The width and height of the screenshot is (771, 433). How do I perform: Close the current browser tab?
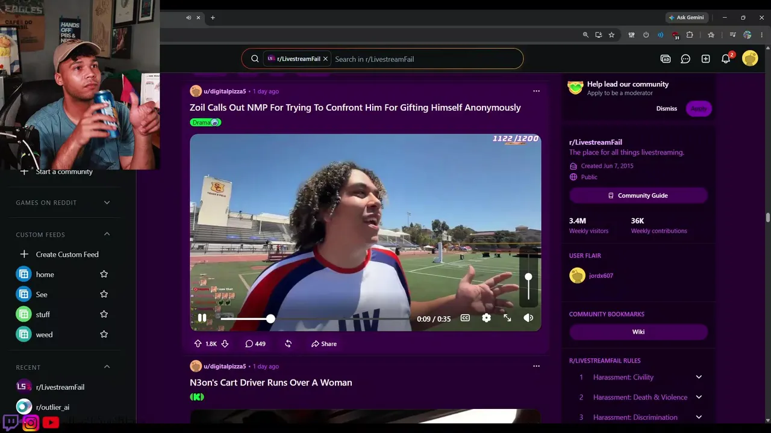point(198,17)
